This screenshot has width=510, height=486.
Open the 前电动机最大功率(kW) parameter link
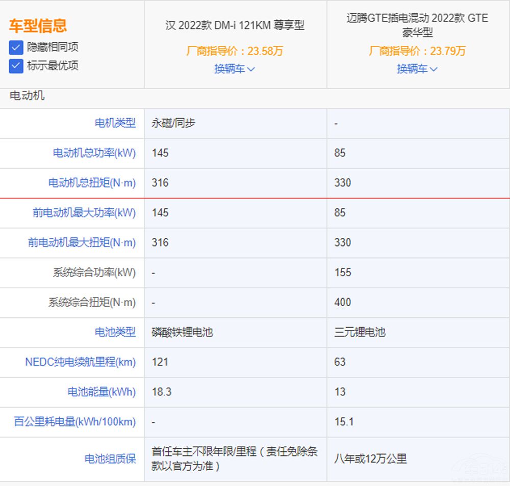coord(85,212)
